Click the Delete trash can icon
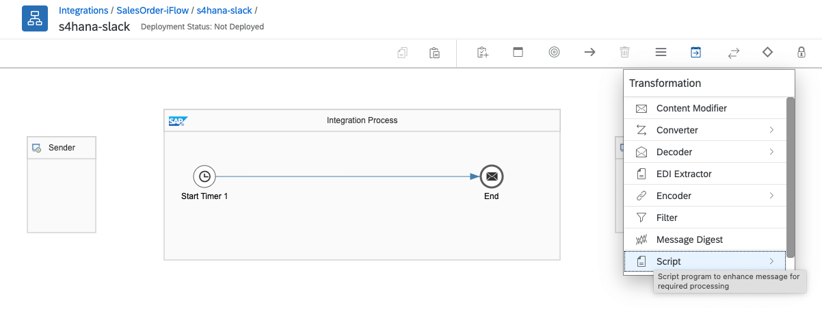Image resolution: width=822 pixels, height=314 pixels. pos(624,52)
